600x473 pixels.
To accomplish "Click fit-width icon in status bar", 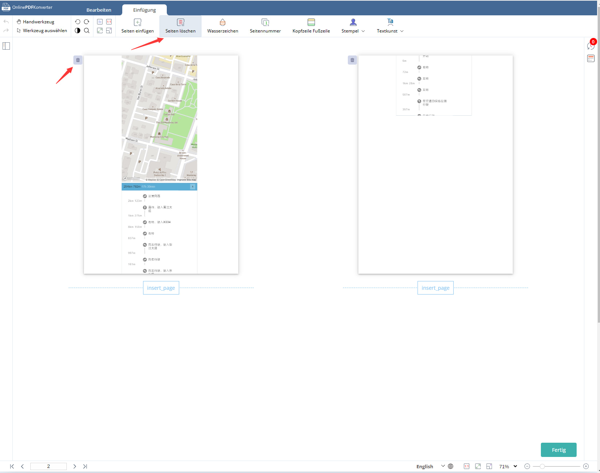I will pyautogui.click(x=489, y=466).
